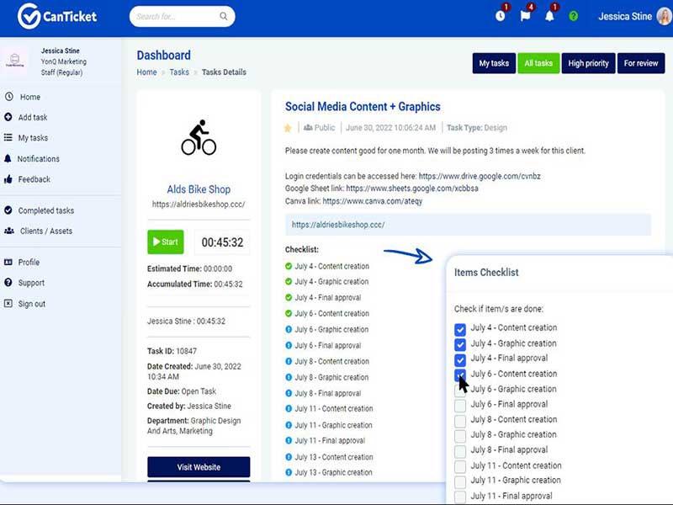Click the Sign out icon
The height and width of the screenshot is (505, 673).
point(8,304)
